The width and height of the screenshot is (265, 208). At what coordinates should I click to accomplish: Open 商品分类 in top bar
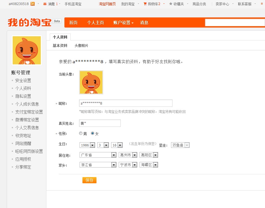click(x=199, y=4)
